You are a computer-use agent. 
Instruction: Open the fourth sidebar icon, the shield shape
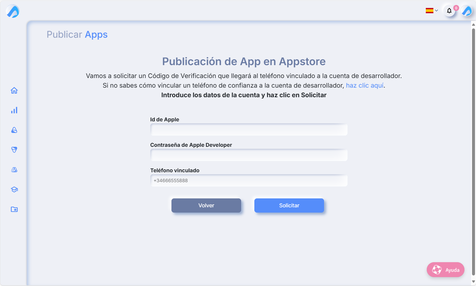[14, 150]
